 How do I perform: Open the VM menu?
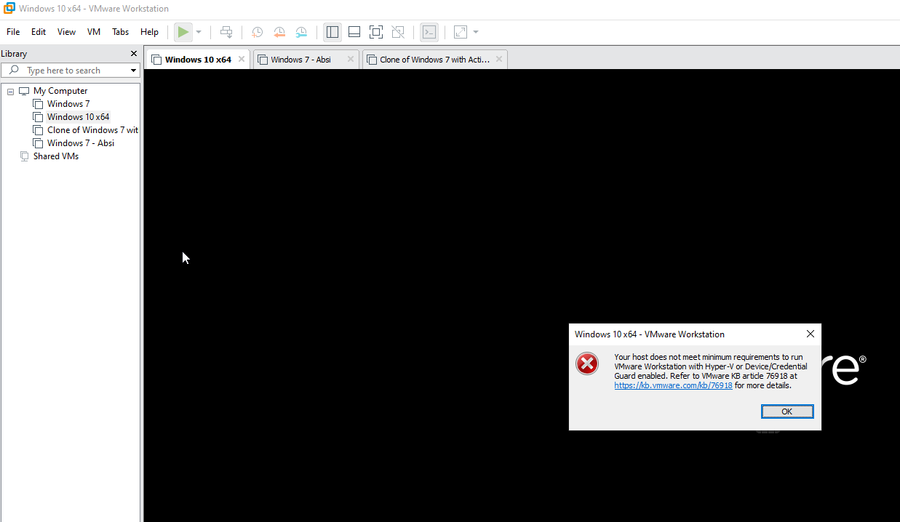tap(94, 32)
